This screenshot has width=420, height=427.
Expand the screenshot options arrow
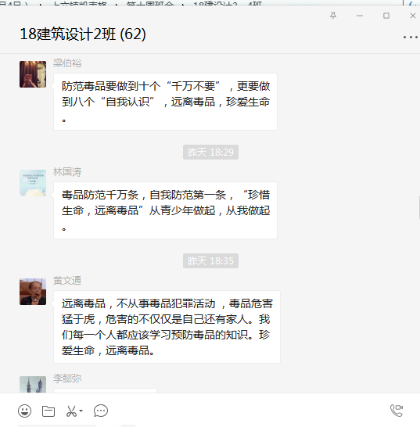[81, 411]
